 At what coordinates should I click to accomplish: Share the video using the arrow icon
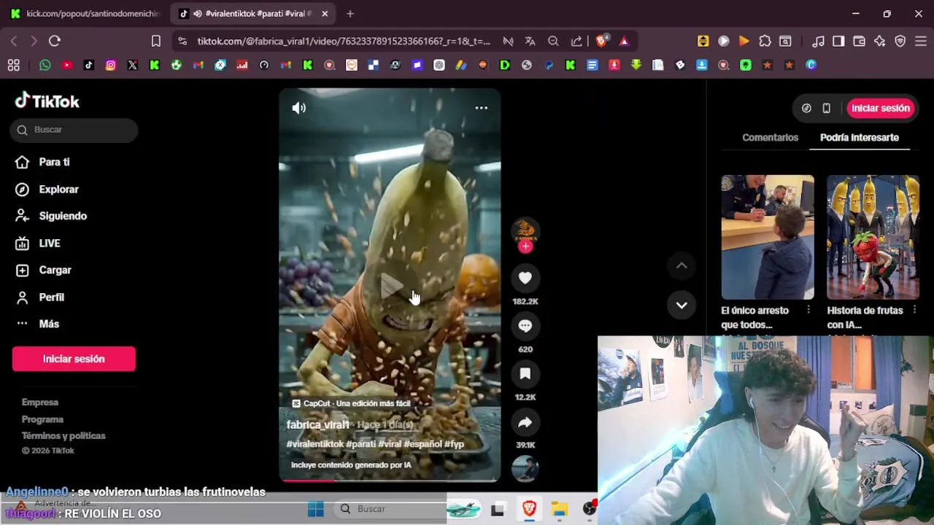coord(525,422)
